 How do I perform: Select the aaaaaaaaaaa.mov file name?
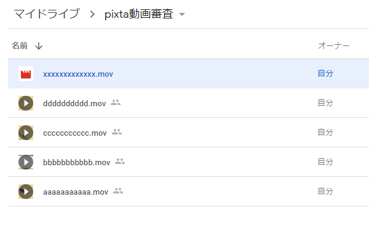(x=76, y=192)
